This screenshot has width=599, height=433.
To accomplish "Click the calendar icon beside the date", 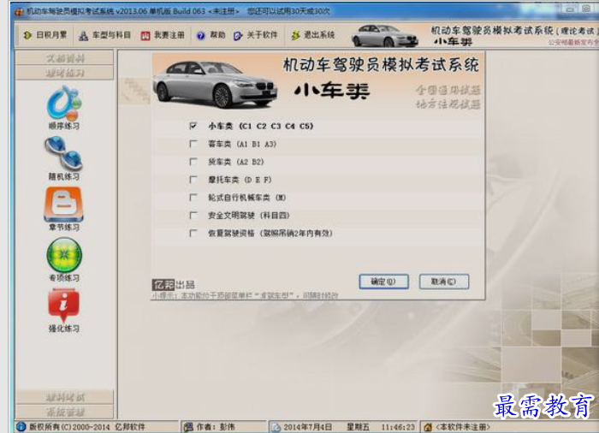I will pos(276,427).
